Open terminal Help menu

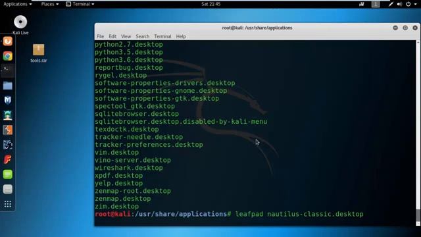tap(181, 36)
